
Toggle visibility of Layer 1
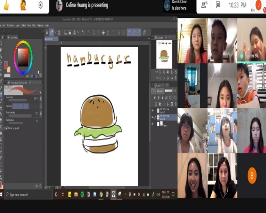(x=153, y=110)
